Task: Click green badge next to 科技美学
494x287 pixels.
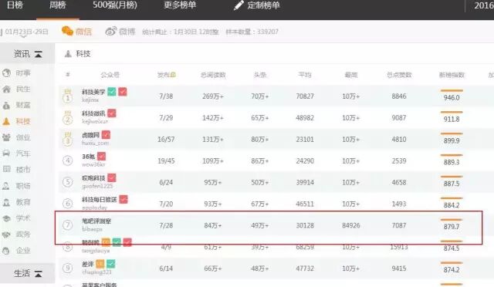Action: 112,92
